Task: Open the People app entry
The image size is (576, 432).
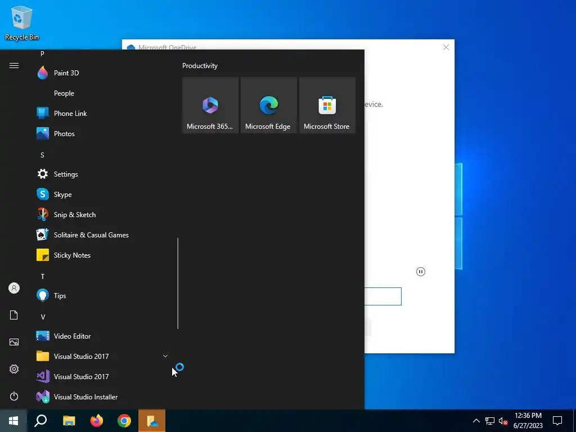Action: (x=101, y=93)
